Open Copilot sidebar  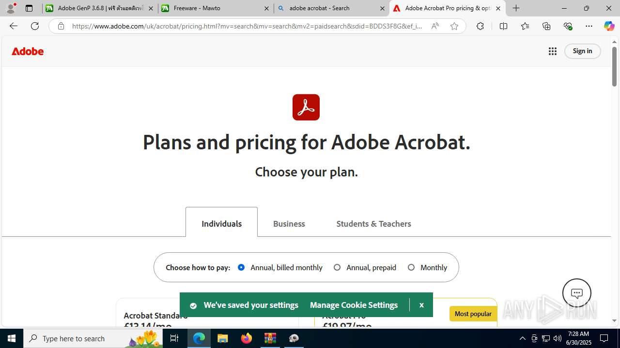[609, 26]
